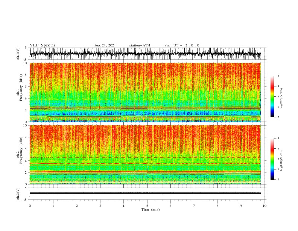Click the "ch.1(V)" waveform axis label

[x=18, y=54]
